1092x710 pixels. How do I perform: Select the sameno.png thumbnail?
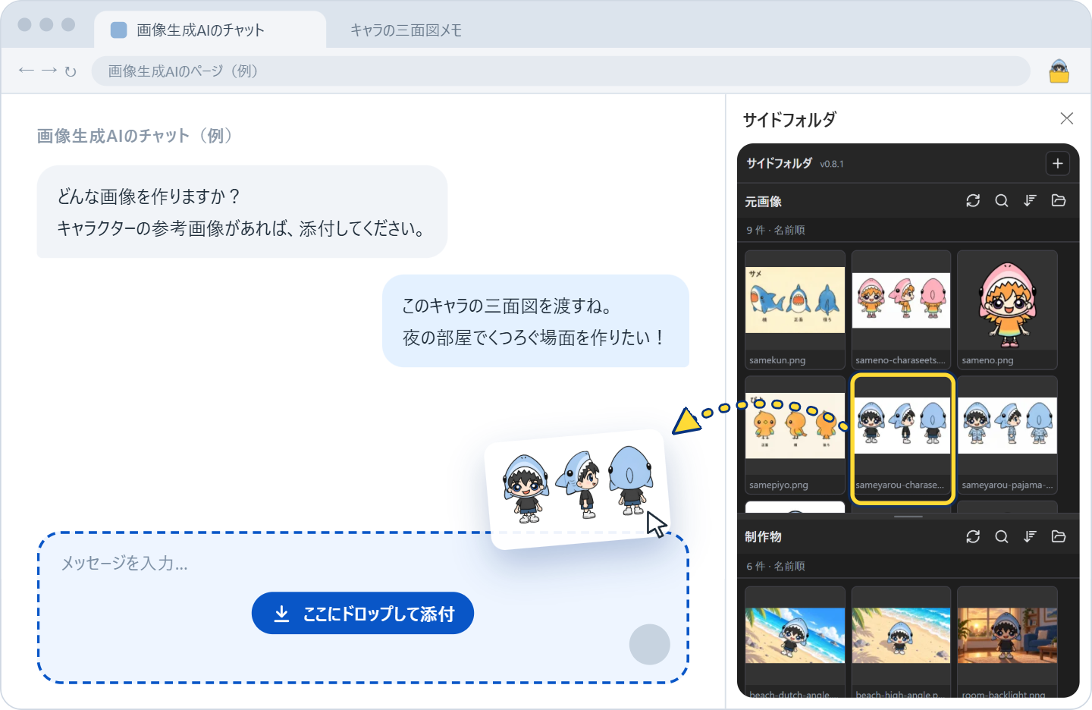point(1007,309)
